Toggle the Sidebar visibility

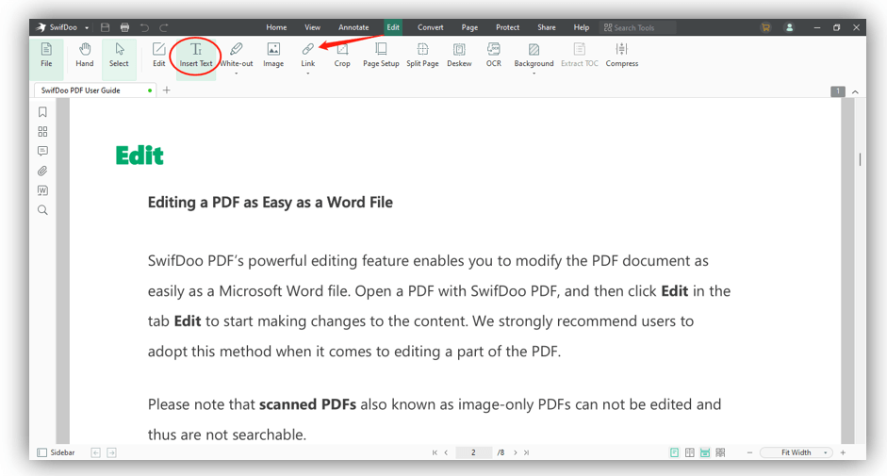[56, 452]
